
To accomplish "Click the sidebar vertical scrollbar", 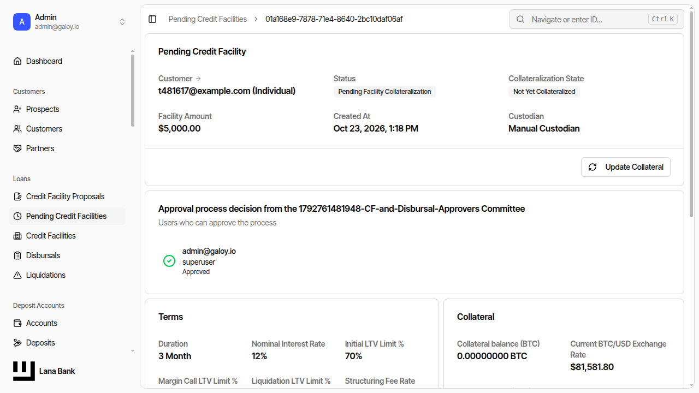I will coord(132,90).
